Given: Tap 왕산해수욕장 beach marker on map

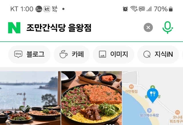Looking at the screenshot, I should point(149,113).
